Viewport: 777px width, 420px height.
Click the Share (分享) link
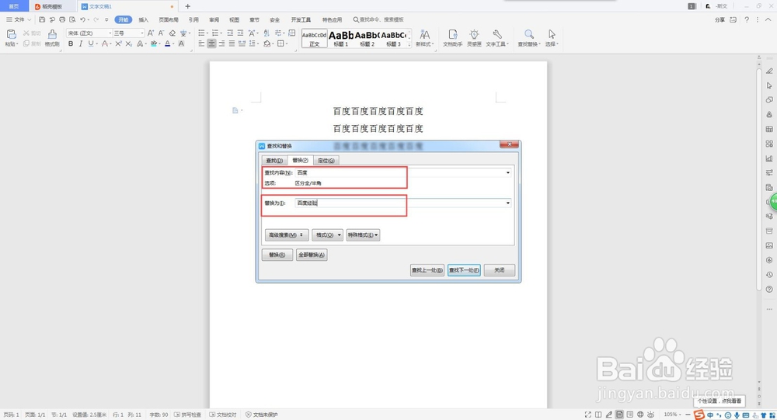point(720,20)
